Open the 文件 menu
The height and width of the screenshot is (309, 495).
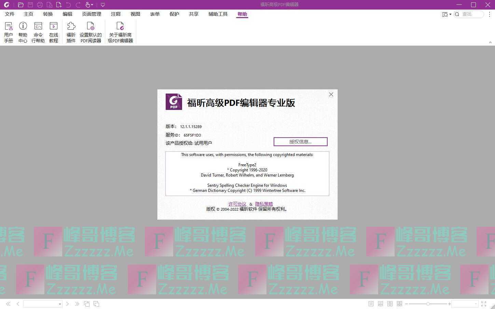pyautogui.click(x=10, y=14)
